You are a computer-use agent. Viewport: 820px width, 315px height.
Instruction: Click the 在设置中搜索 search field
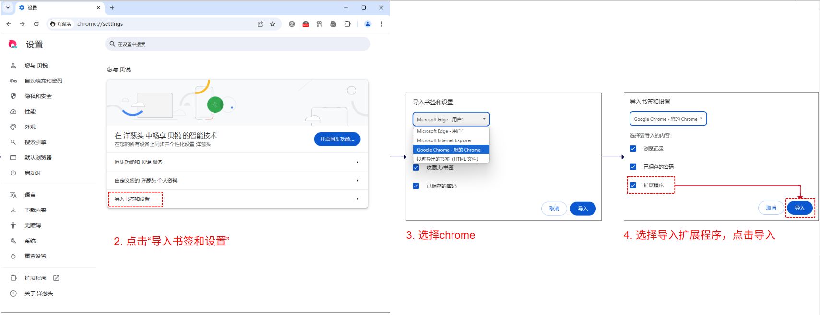coord(238,44)
